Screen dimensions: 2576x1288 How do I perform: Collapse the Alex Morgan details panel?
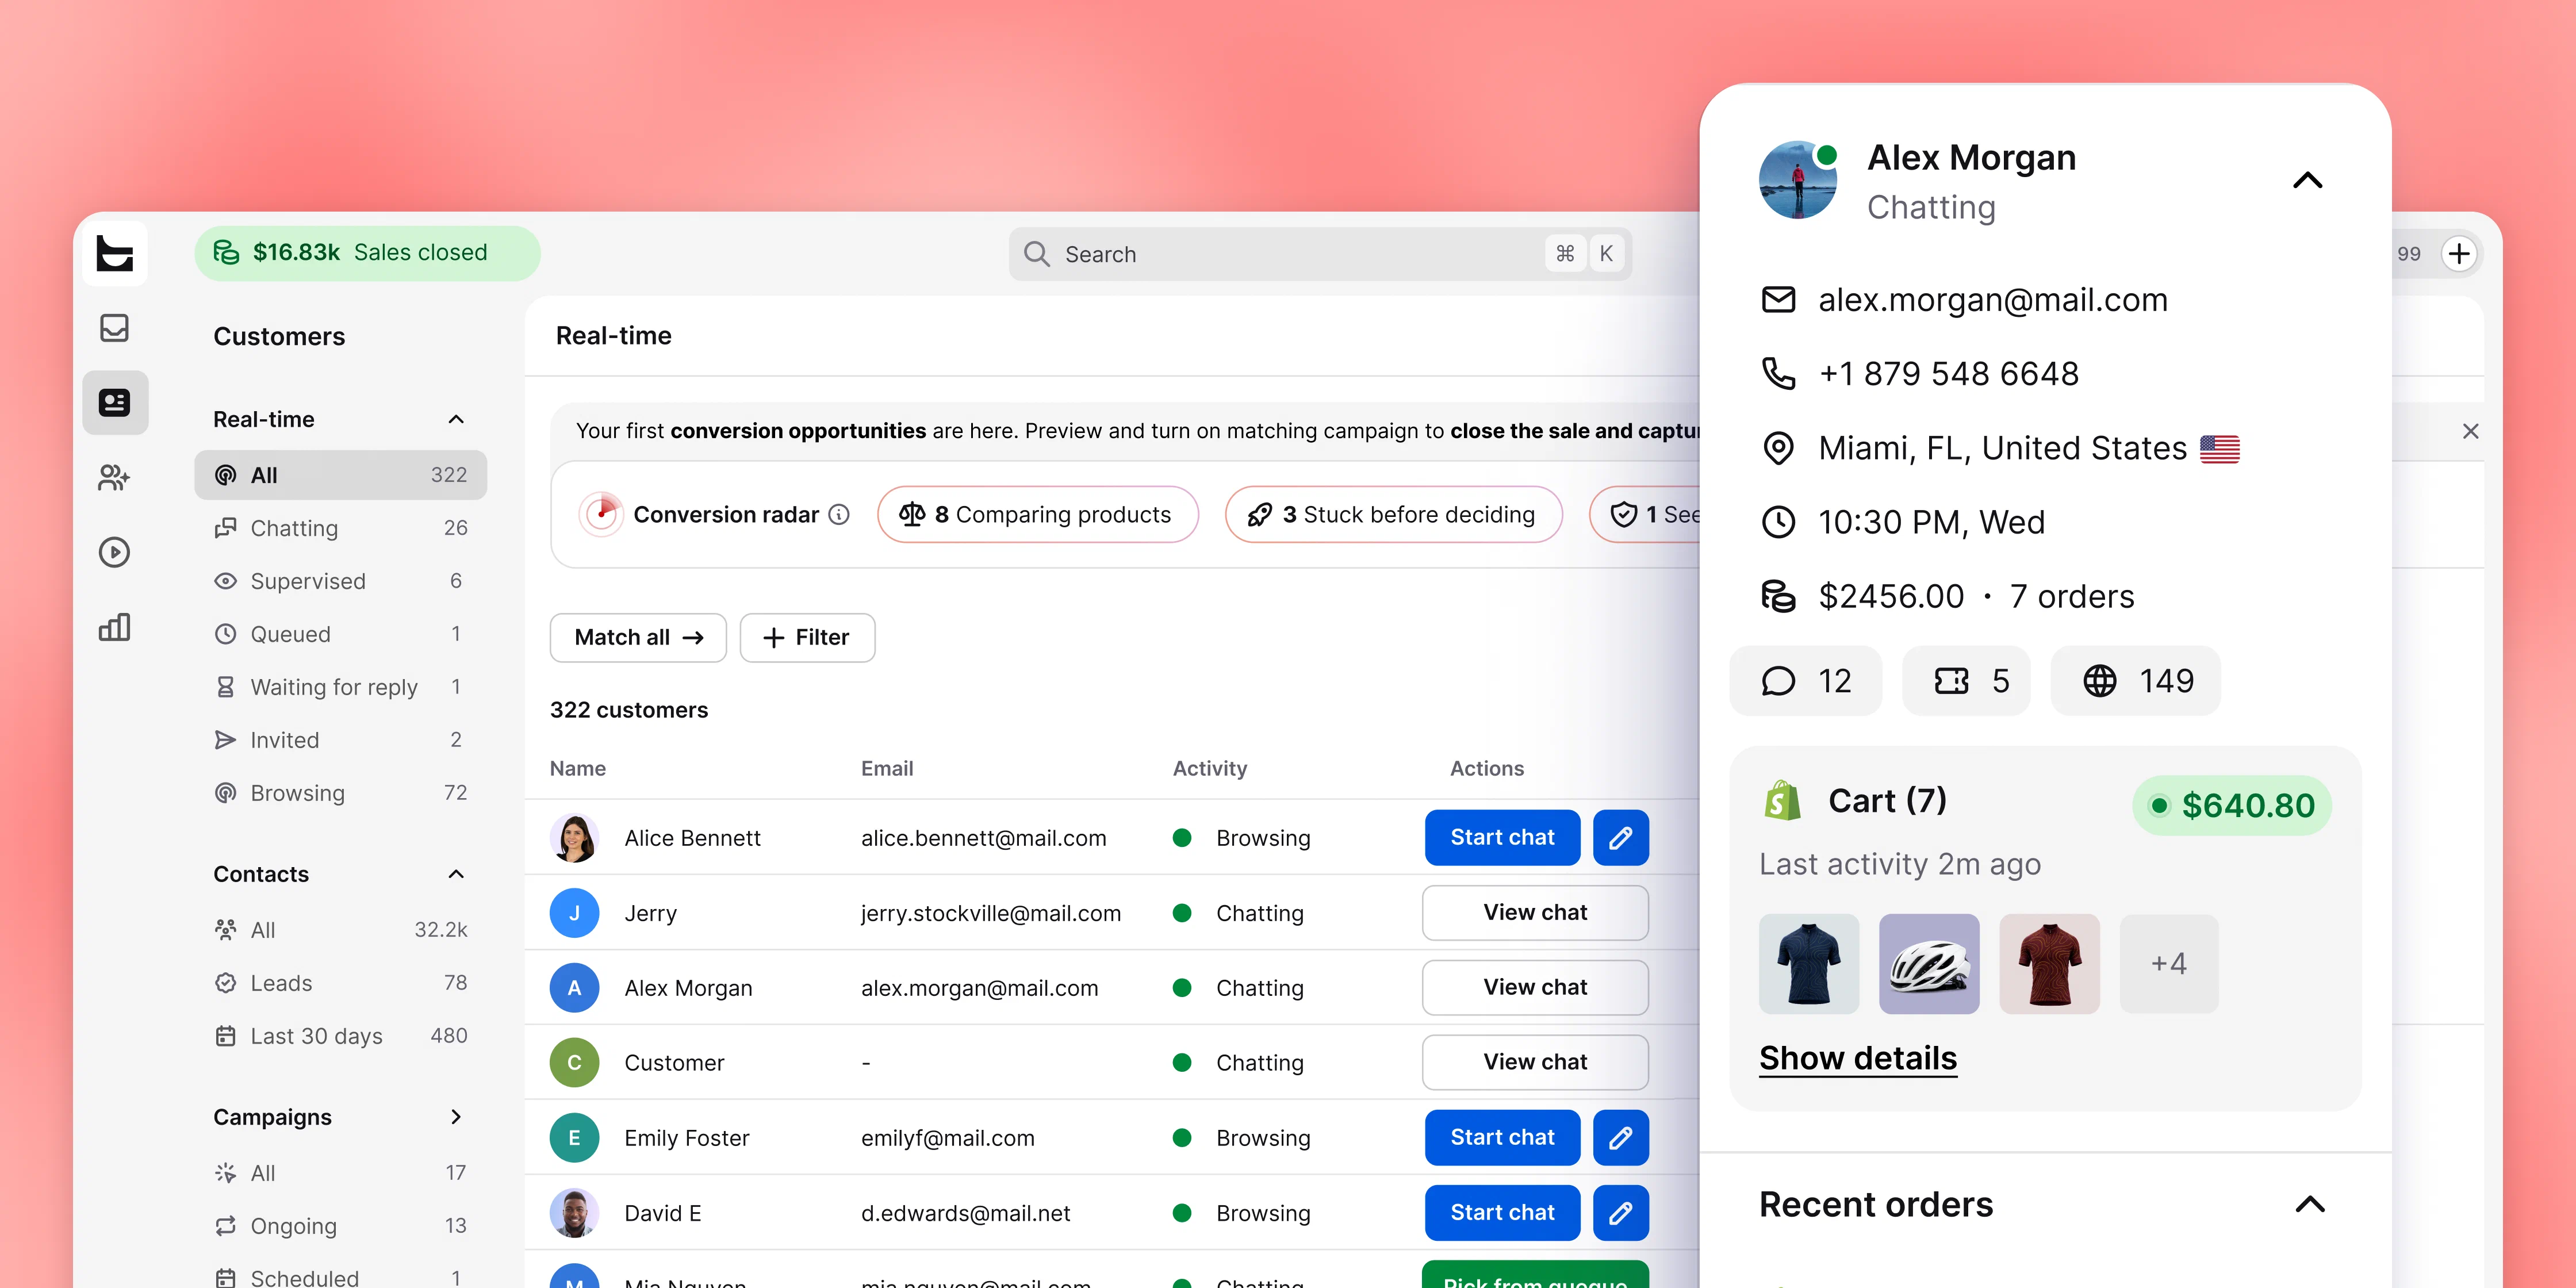2307,181
